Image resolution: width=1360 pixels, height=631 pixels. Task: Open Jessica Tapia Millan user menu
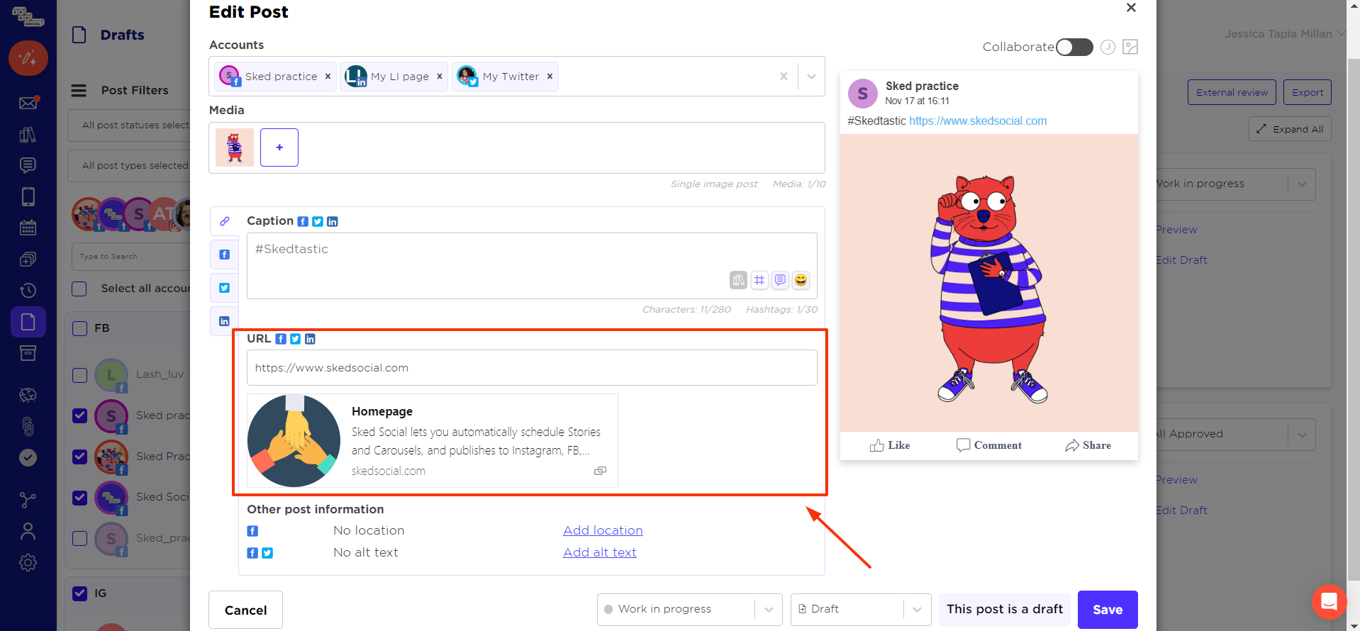1284,34
